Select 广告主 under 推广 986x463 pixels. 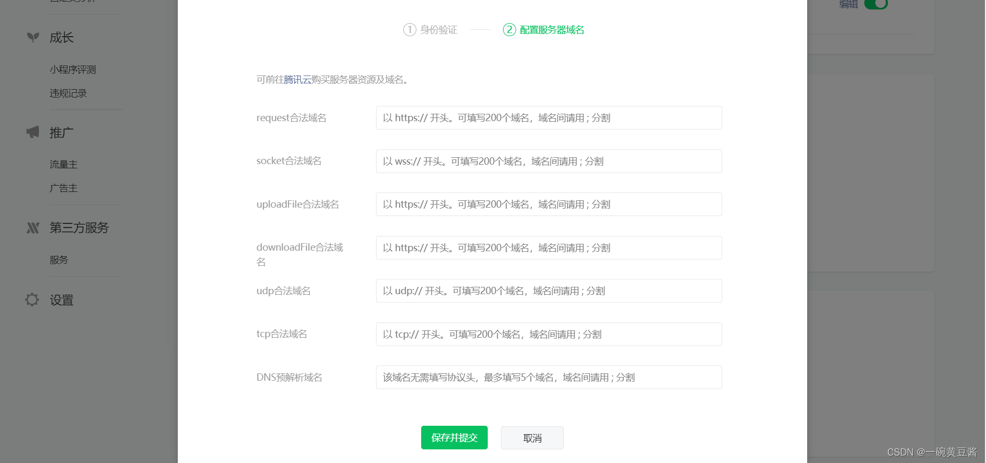pos(63,188)
